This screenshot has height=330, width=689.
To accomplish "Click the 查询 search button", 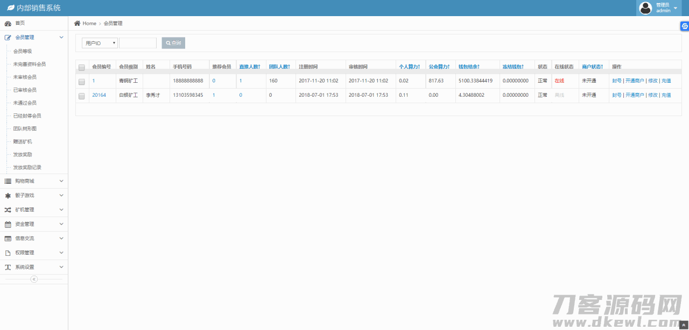I will [173, 43].
